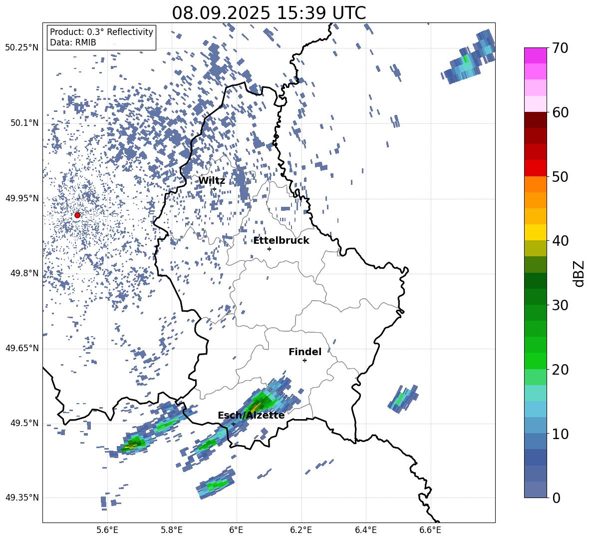
Task: Click the Findel station cross marker
Action: tap(304, 361)
